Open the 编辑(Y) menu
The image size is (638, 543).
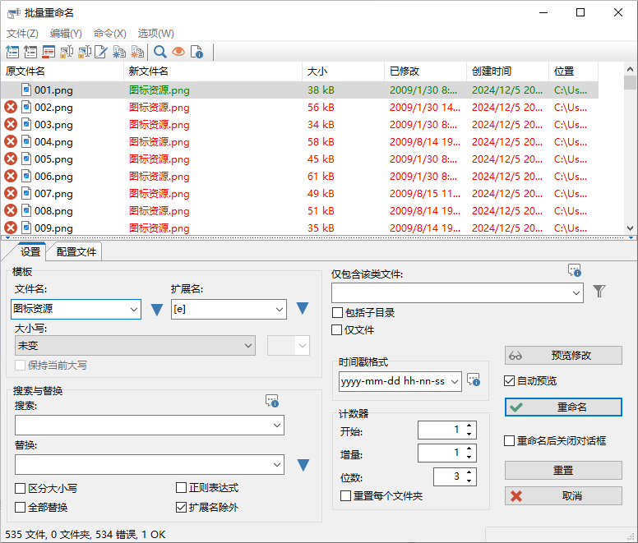66,34
